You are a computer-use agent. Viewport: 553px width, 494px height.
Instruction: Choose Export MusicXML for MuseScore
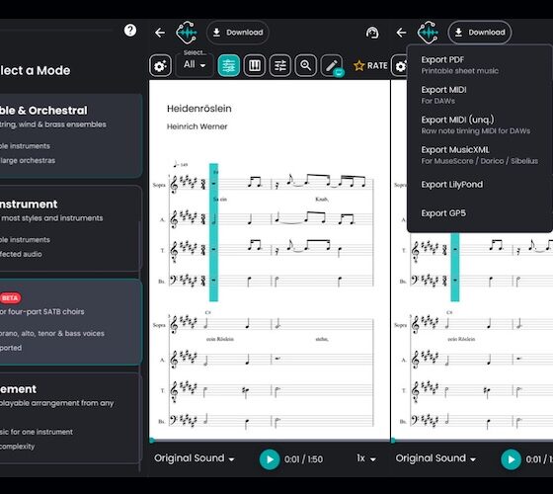[x=479, y=155]
